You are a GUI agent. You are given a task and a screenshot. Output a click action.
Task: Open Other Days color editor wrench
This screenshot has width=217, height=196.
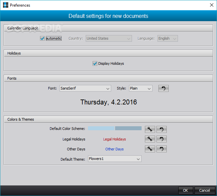[150, 149]
